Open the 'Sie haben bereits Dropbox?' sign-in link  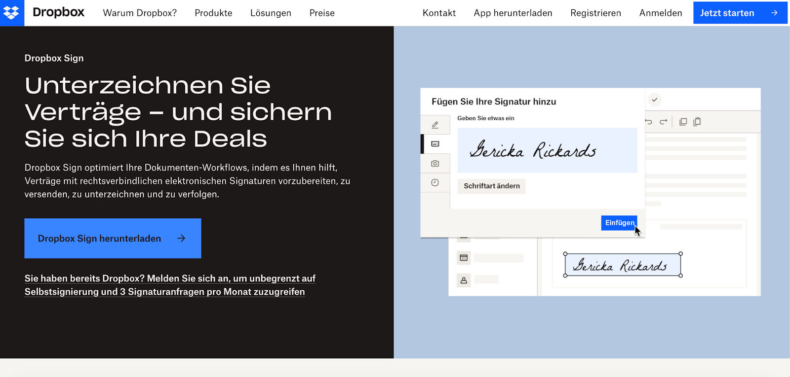[170, 285]
